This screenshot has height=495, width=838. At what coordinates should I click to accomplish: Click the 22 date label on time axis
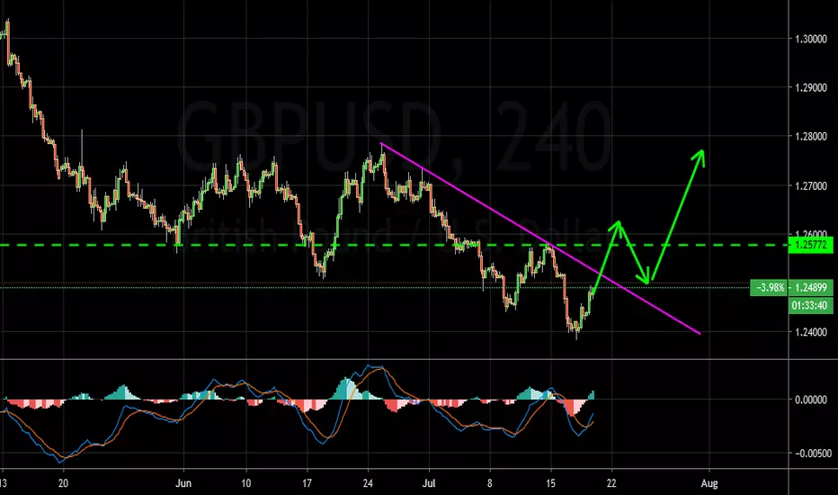pyautogui.click(x=611, y=483)
